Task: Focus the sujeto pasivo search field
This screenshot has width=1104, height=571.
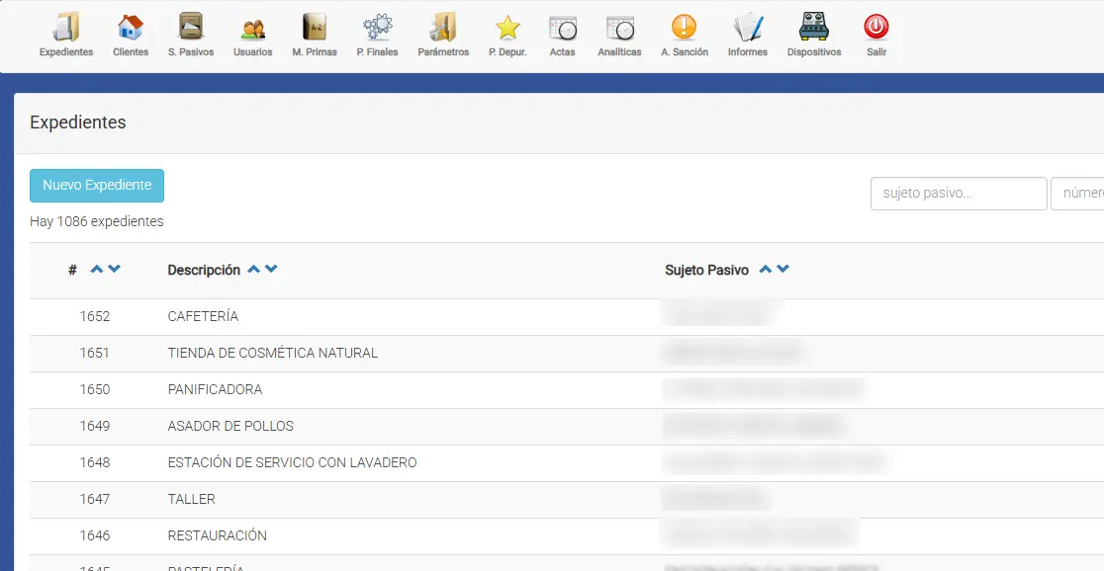Action: coord(958,194)
